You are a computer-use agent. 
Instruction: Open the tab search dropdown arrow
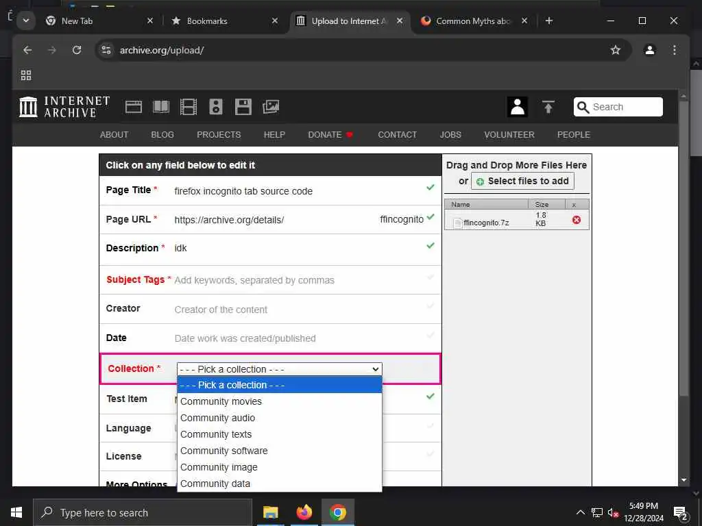pyautogui.click(x=25, y=21)
